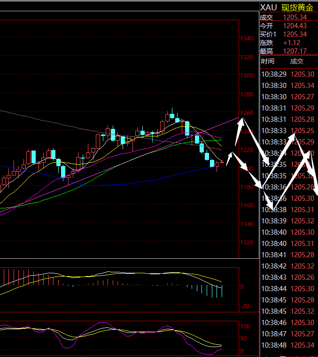Screen dimensions: 318x357
Task: Click the latest small red candlestick
Action: click(222, 162)
